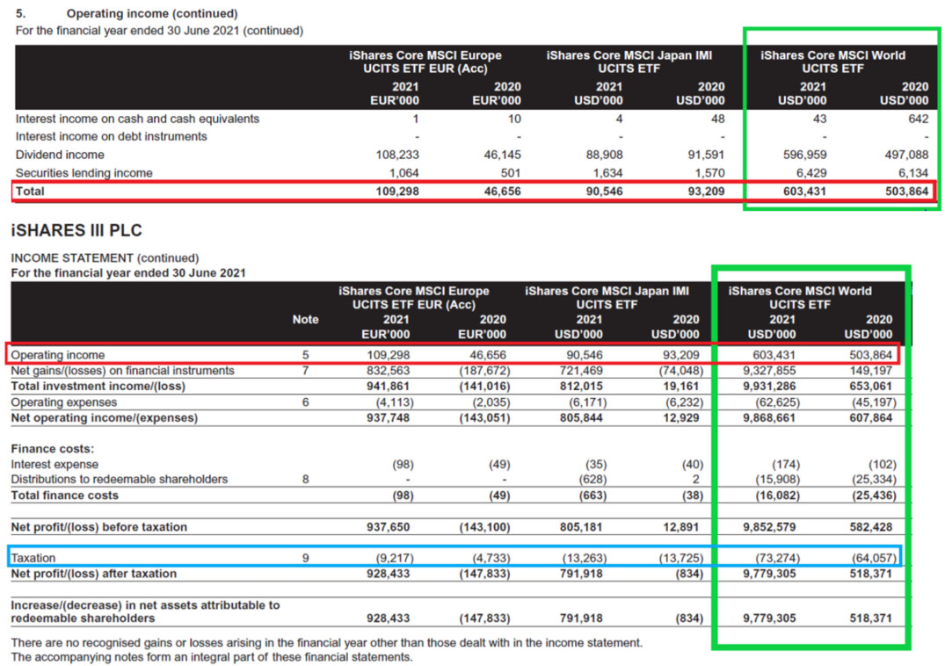Select the "Dividend income" row label
The image size is (945, 666).
tap(60, 155)
